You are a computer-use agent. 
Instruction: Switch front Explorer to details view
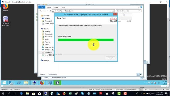[x=138, y=74]
